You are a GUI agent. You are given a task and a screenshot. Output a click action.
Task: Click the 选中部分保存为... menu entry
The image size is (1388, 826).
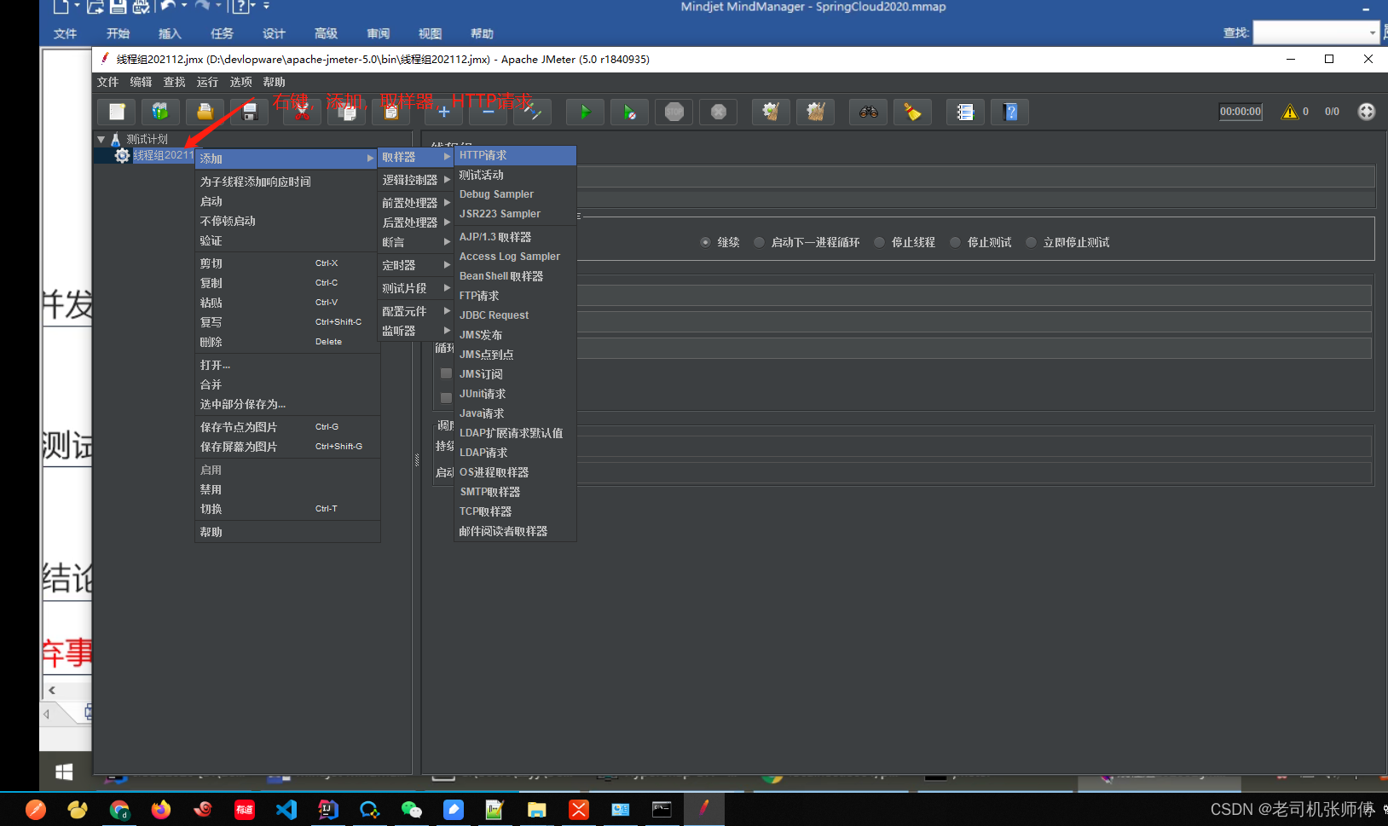click(287, 404)
